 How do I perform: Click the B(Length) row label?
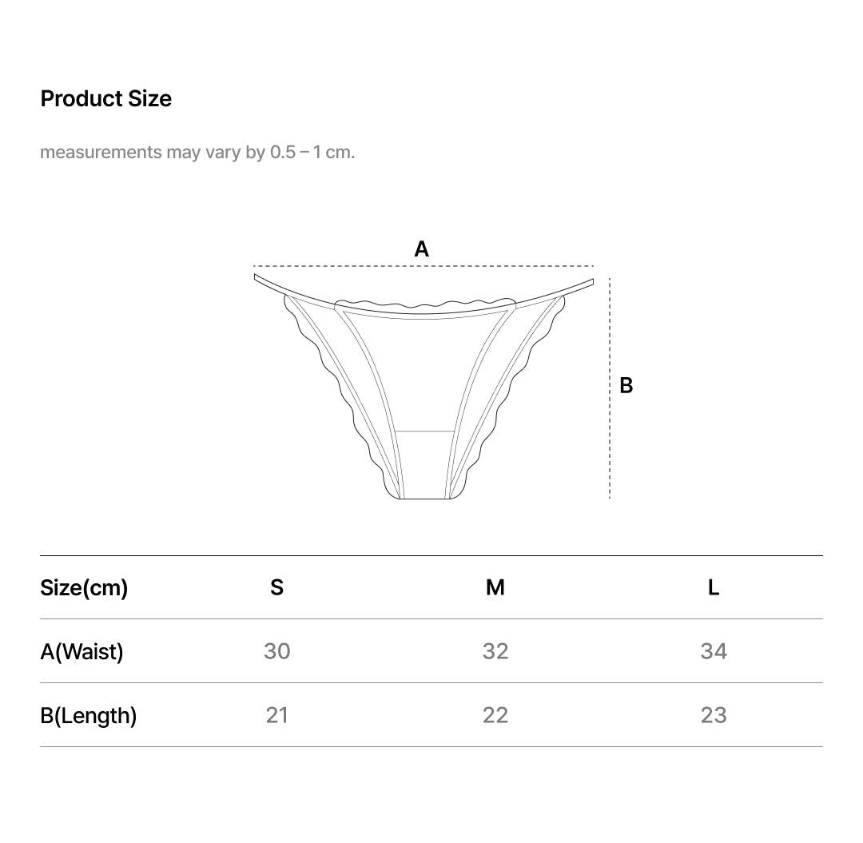(x=89, y=716)
